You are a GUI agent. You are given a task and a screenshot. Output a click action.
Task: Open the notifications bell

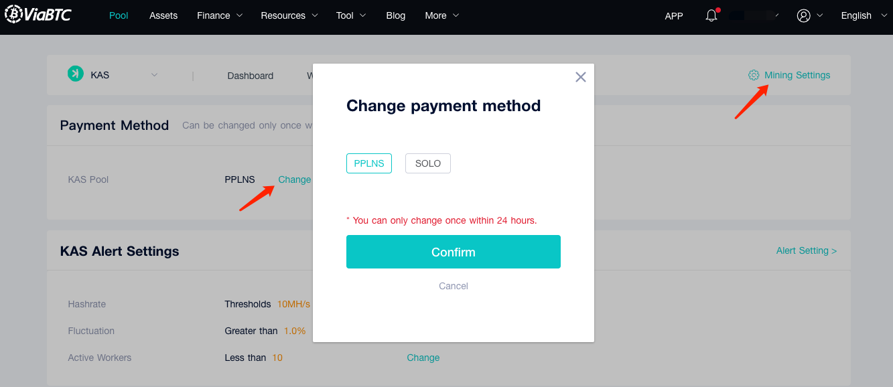[711, 15]
